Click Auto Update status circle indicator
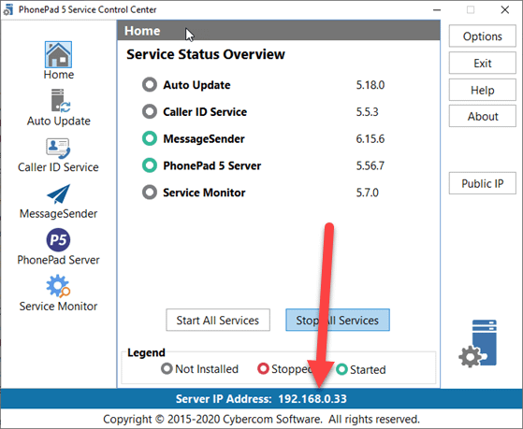 pyautogui.click(x=150, y=85)
